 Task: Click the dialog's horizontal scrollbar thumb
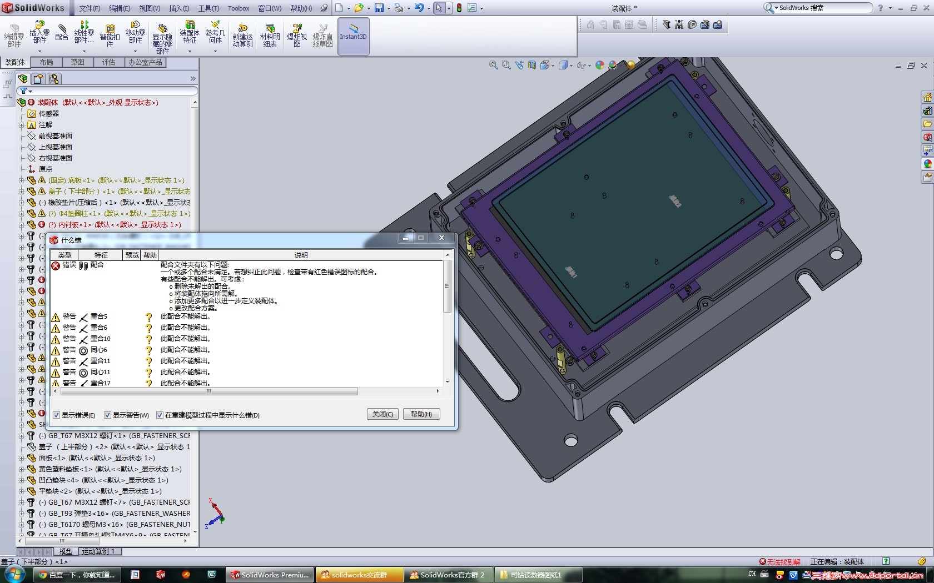[209, 391]
